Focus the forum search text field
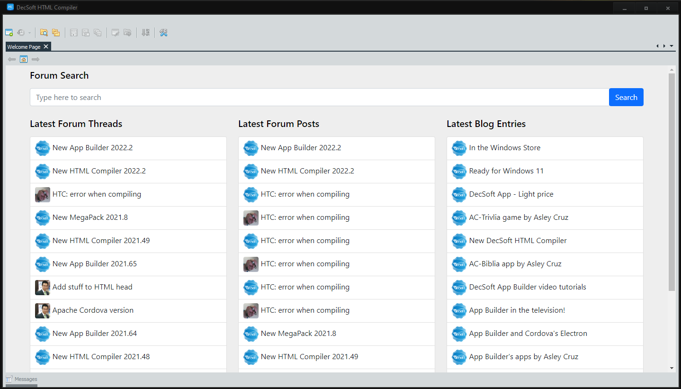Screen dimensions: 681x389 (320, 97)
